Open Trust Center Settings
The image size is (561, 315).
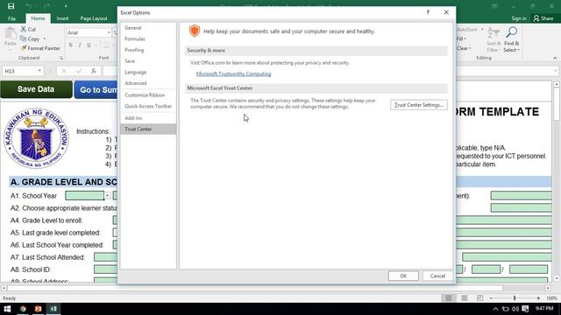coord(419,105)
